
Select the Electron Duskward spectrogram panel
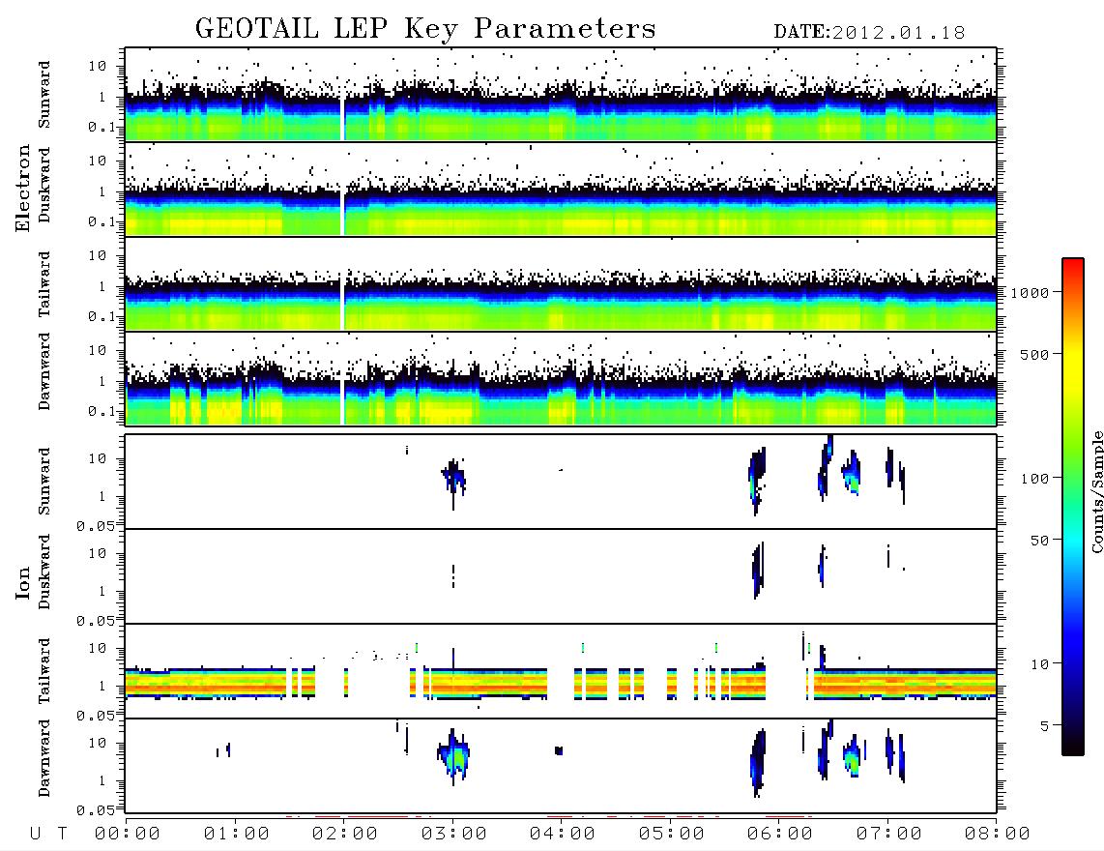pos(561,189)
